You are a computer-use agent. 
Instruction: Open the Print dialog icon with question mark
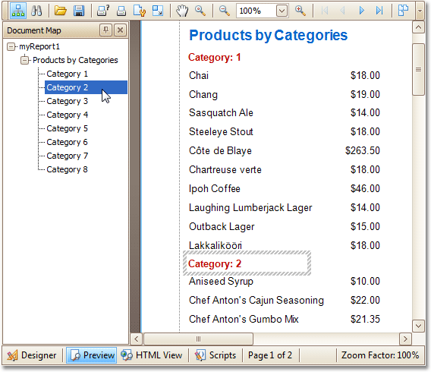103,11
